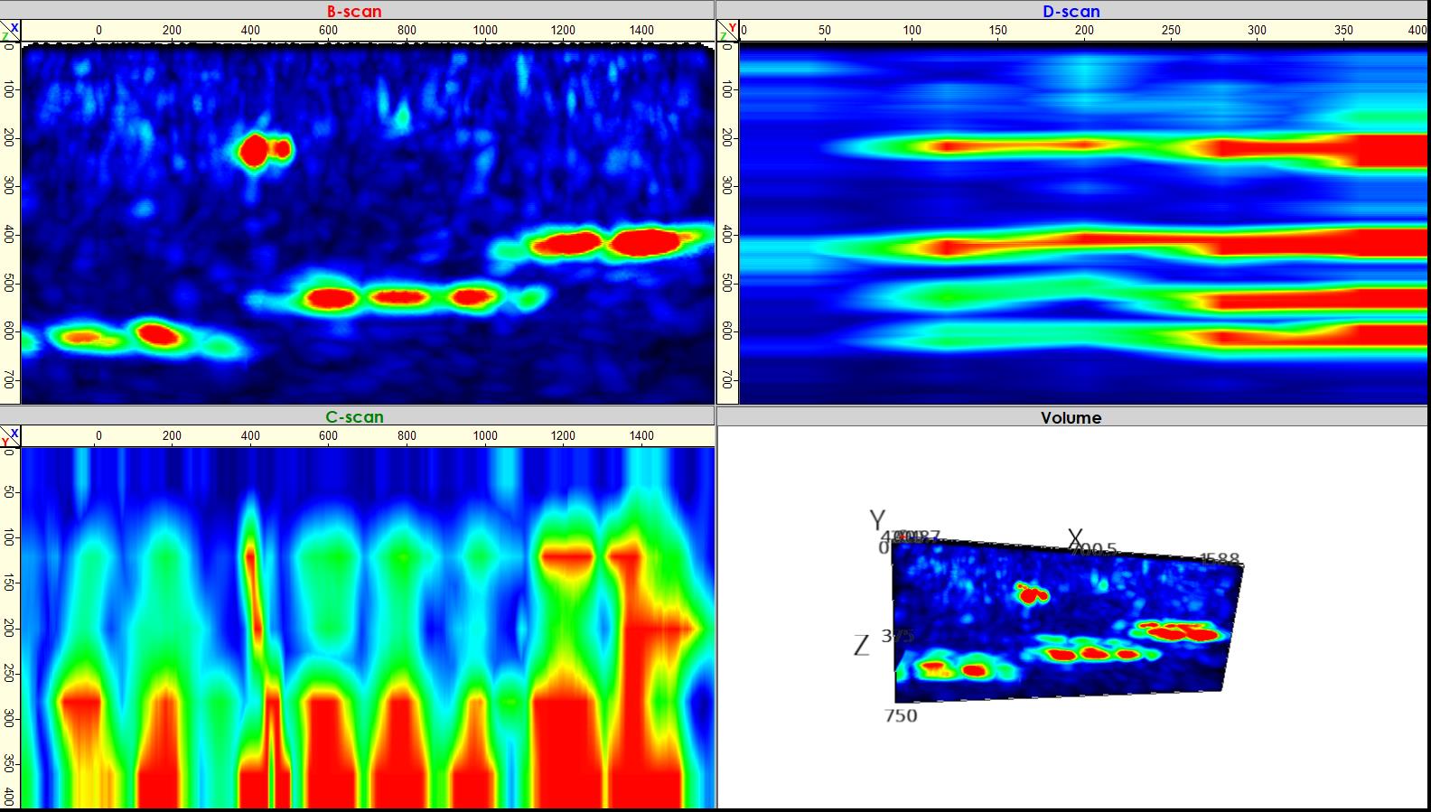Click the 3D volume rendered slice
The width and height of the screenshot is (1431, 812).
tap(1066, 623)
